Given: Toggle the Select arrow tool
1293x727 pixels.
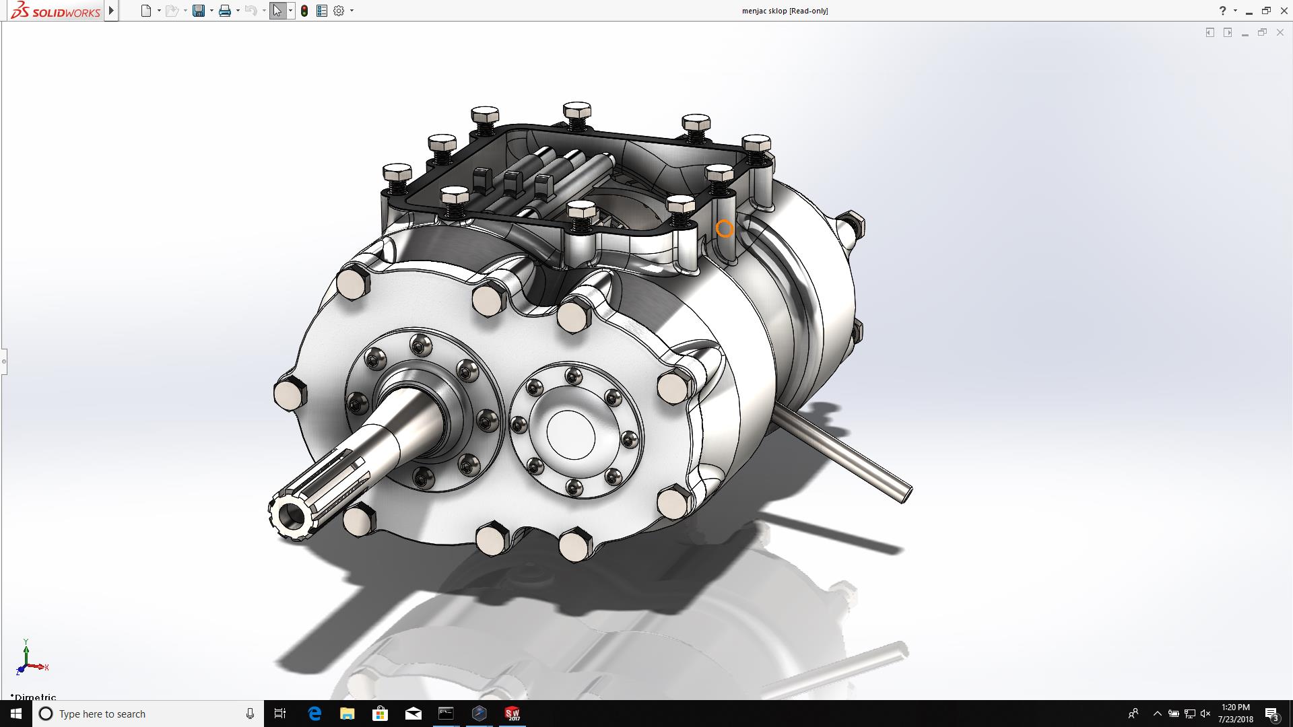Looking at the screenshot, I should [x=277, y=11].
